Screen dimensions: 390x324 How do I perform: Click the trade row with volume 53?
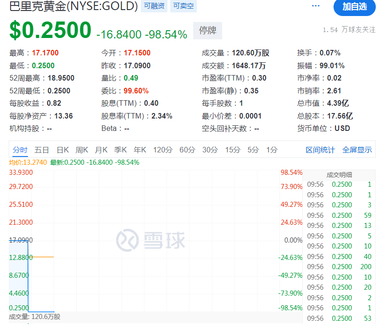point(339,319)
